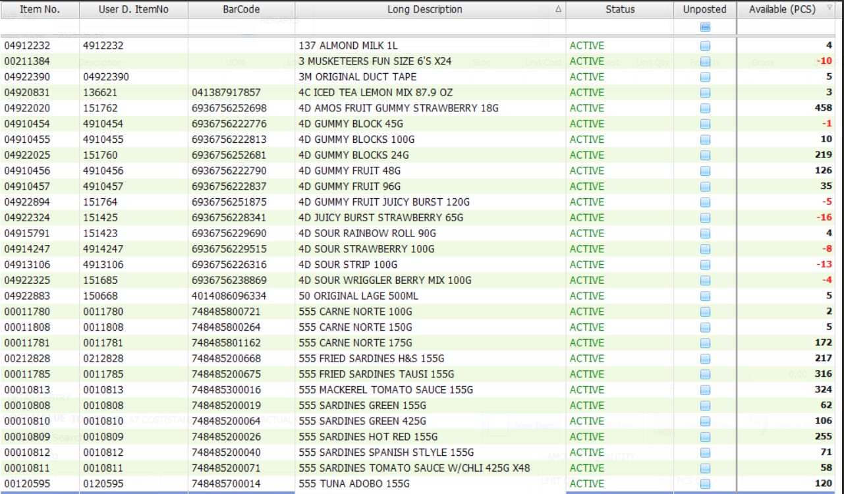Image resolution: width=844 pixels, height=494 pixels.
Task: Enable Unposted for 4D GUMMY BLOCK 45G
Action: [x=705, y=124]
